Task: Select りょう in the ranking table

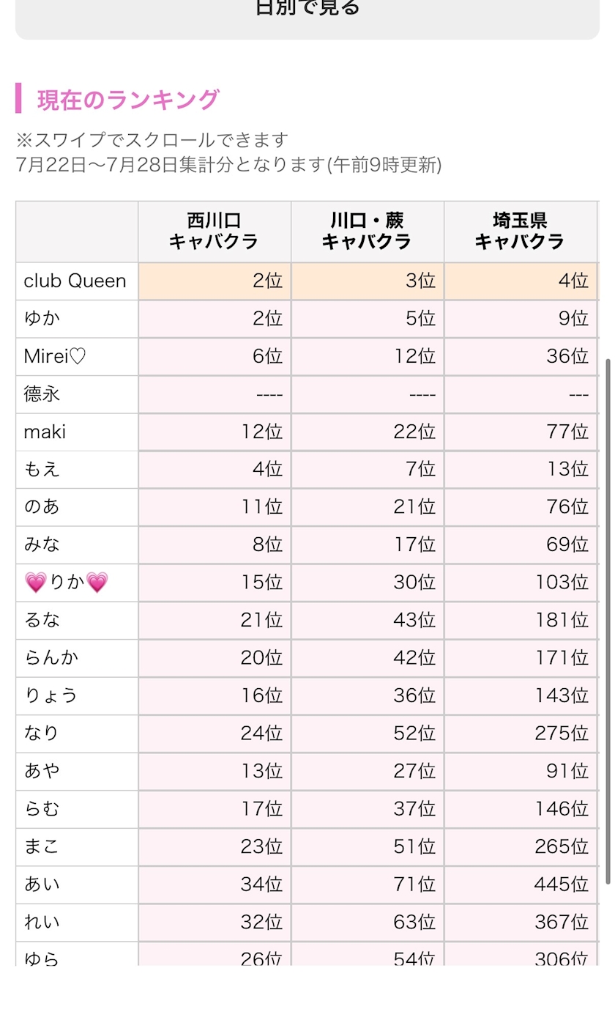Action: click(x=51, y=696)
